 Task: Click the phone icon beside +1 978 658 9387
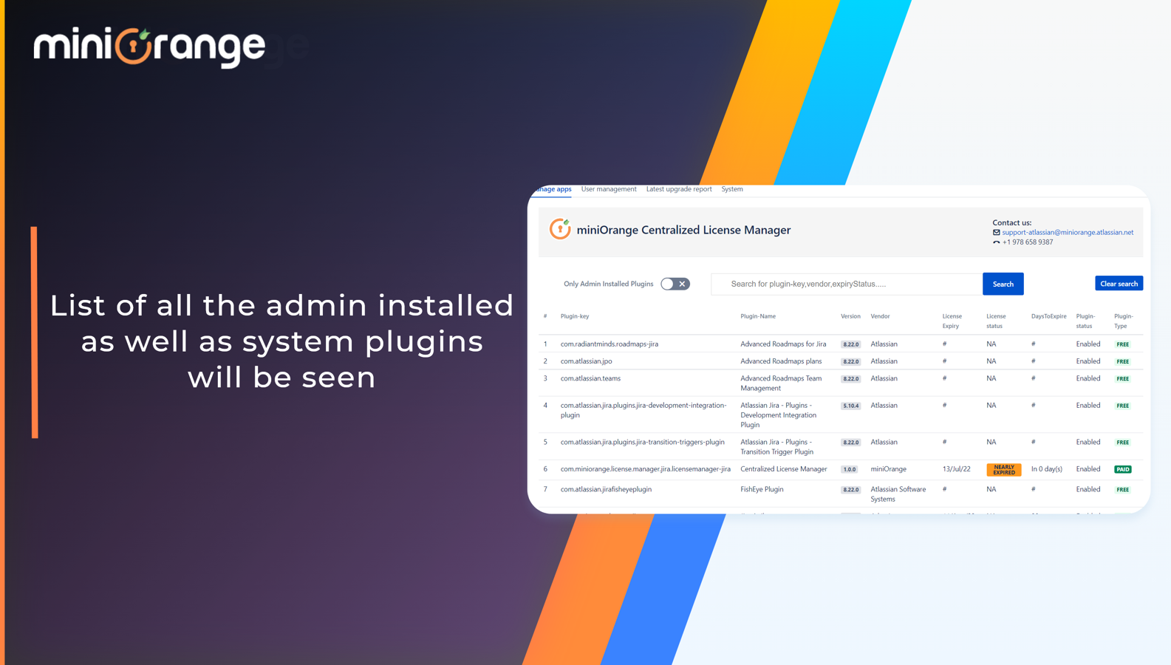pyautogui.click(x=996, y=242)
